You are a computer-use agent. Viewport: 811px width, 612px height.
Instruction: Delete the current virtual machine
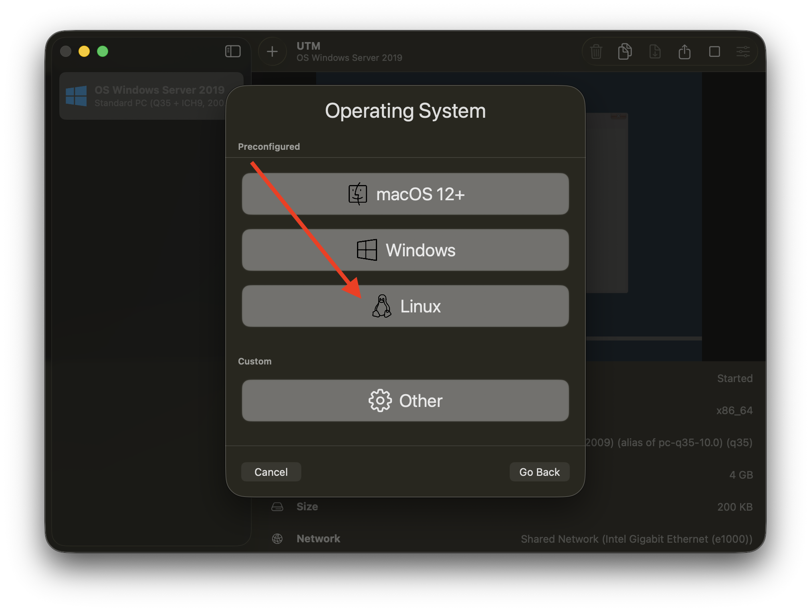596,52
